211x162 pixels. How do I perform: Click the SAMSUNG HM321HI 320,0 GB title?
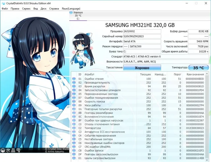(x=140, y=25)
